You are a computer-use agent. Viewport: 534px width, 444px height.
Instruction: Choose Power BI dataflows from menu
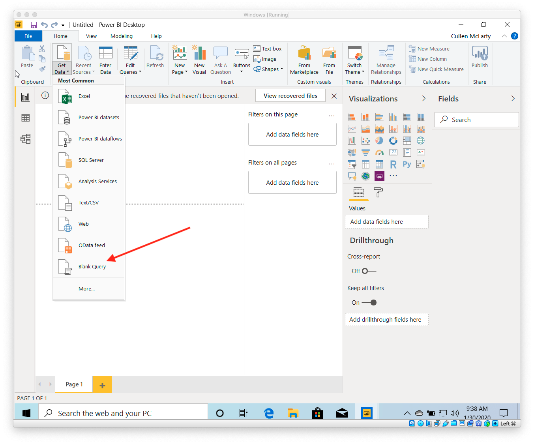pyautogui.click(x=89, y=139)
